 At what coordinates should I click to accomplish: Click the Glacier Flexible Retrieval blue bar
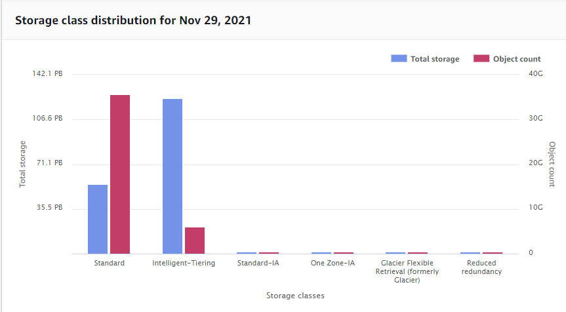[x=395, y=252]
